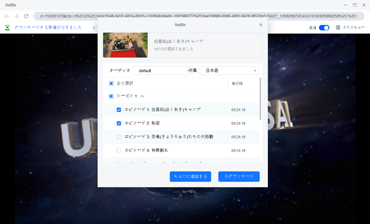The height and width of the screenshot is (224, 370).
Task: Click the 今ダウンロード button
Action: point(239,177)
